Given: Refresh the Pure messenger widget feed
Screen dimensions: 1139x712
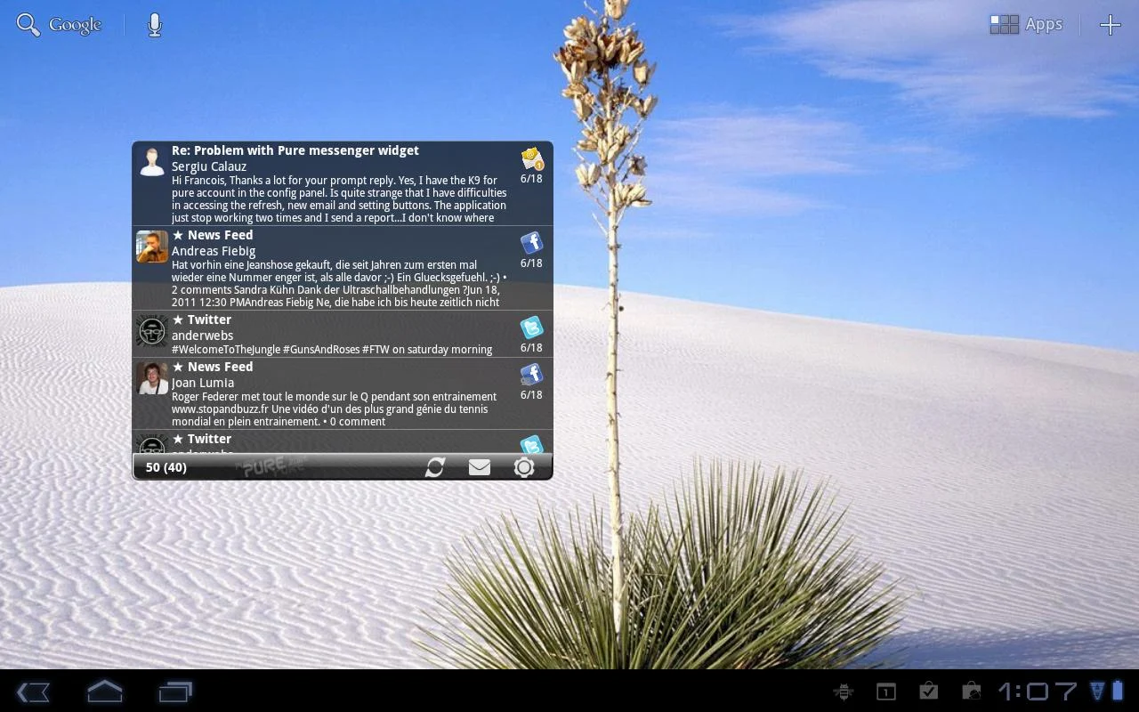Looking at the screenshot, I should click(x=434, y=467).
